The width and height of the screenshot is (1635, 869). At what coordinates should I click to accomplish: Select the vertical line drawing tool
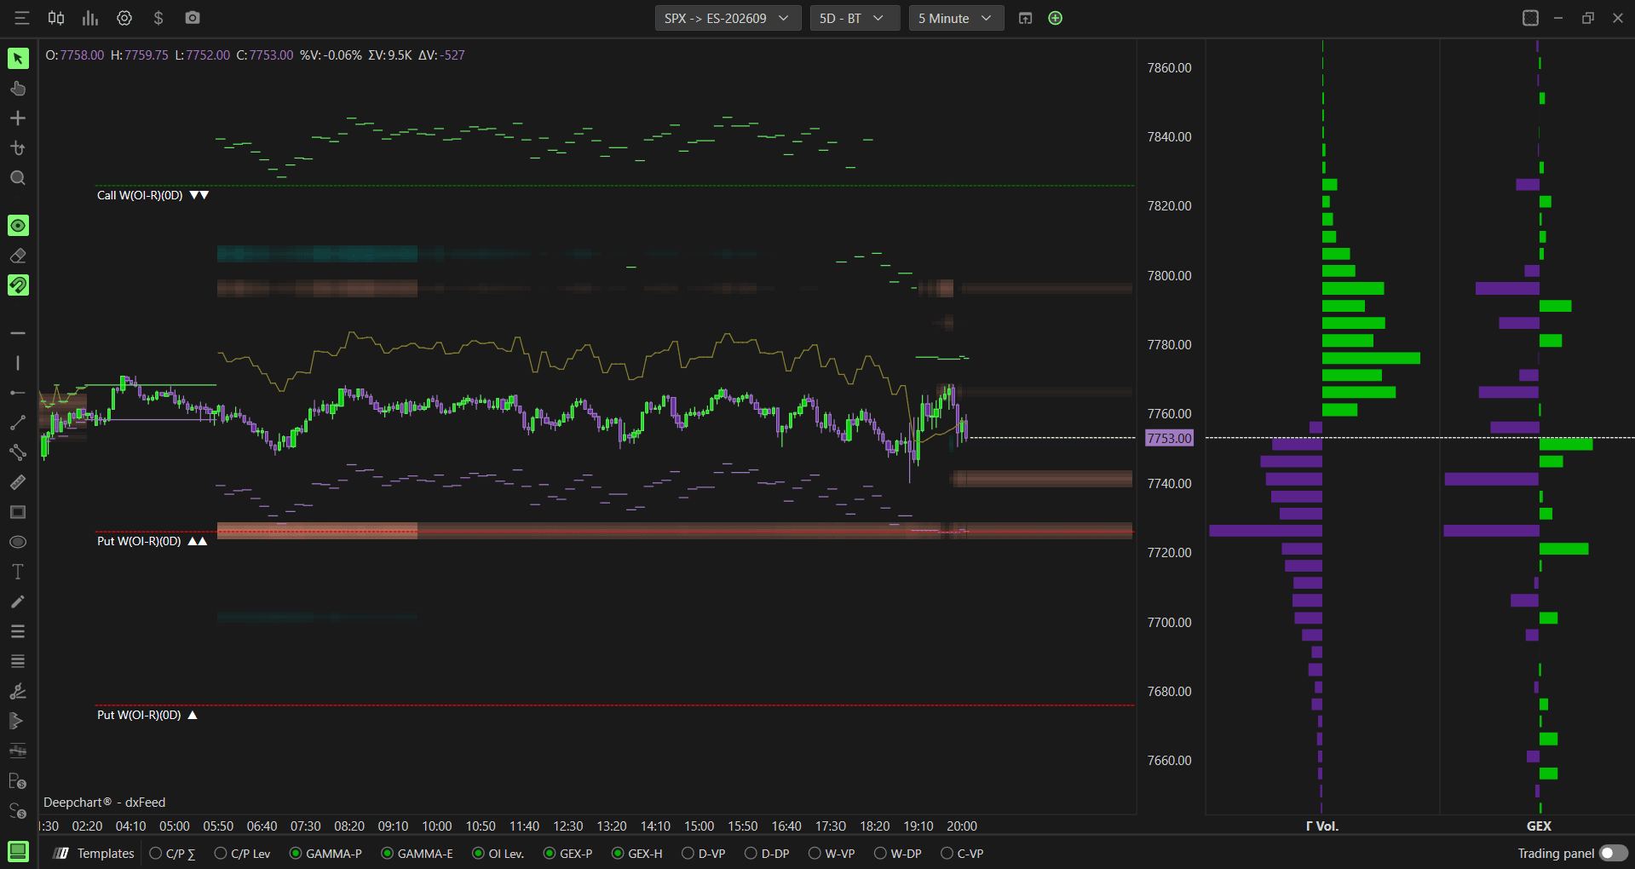18,363
